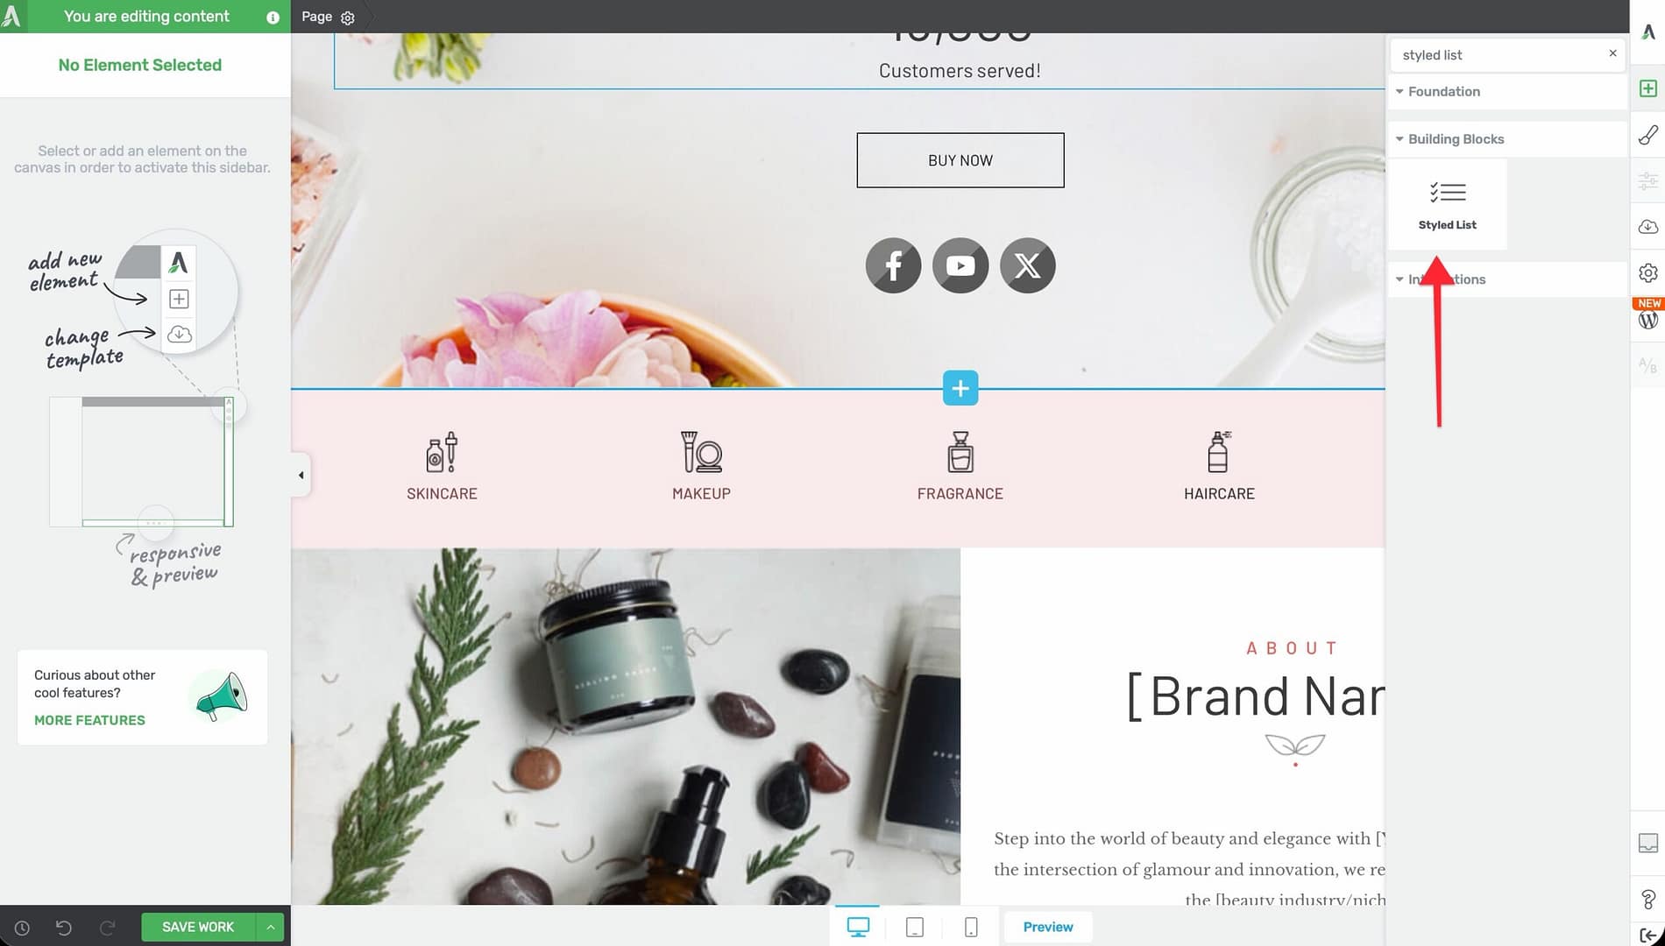Image resolution: width=1665 pixels, height=946 pixels.
Task: Open the style brush panel icon
Action: 1647,135
